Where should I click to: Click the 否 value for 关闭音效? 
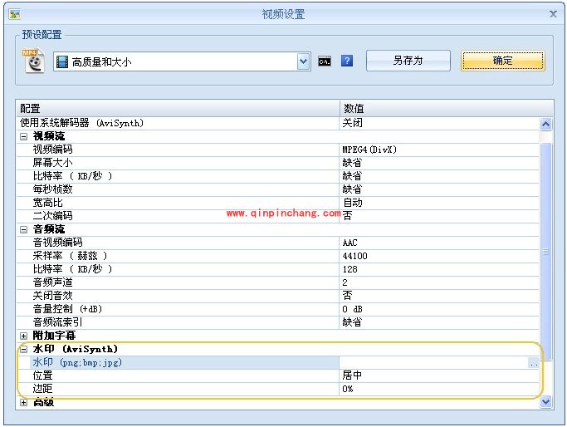click(x=347, y=296)
